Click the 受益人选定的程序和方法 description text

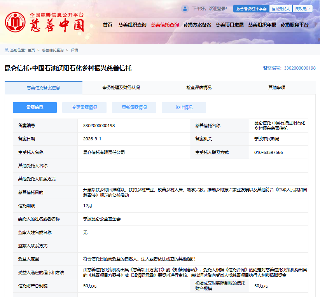coord(195,273)
